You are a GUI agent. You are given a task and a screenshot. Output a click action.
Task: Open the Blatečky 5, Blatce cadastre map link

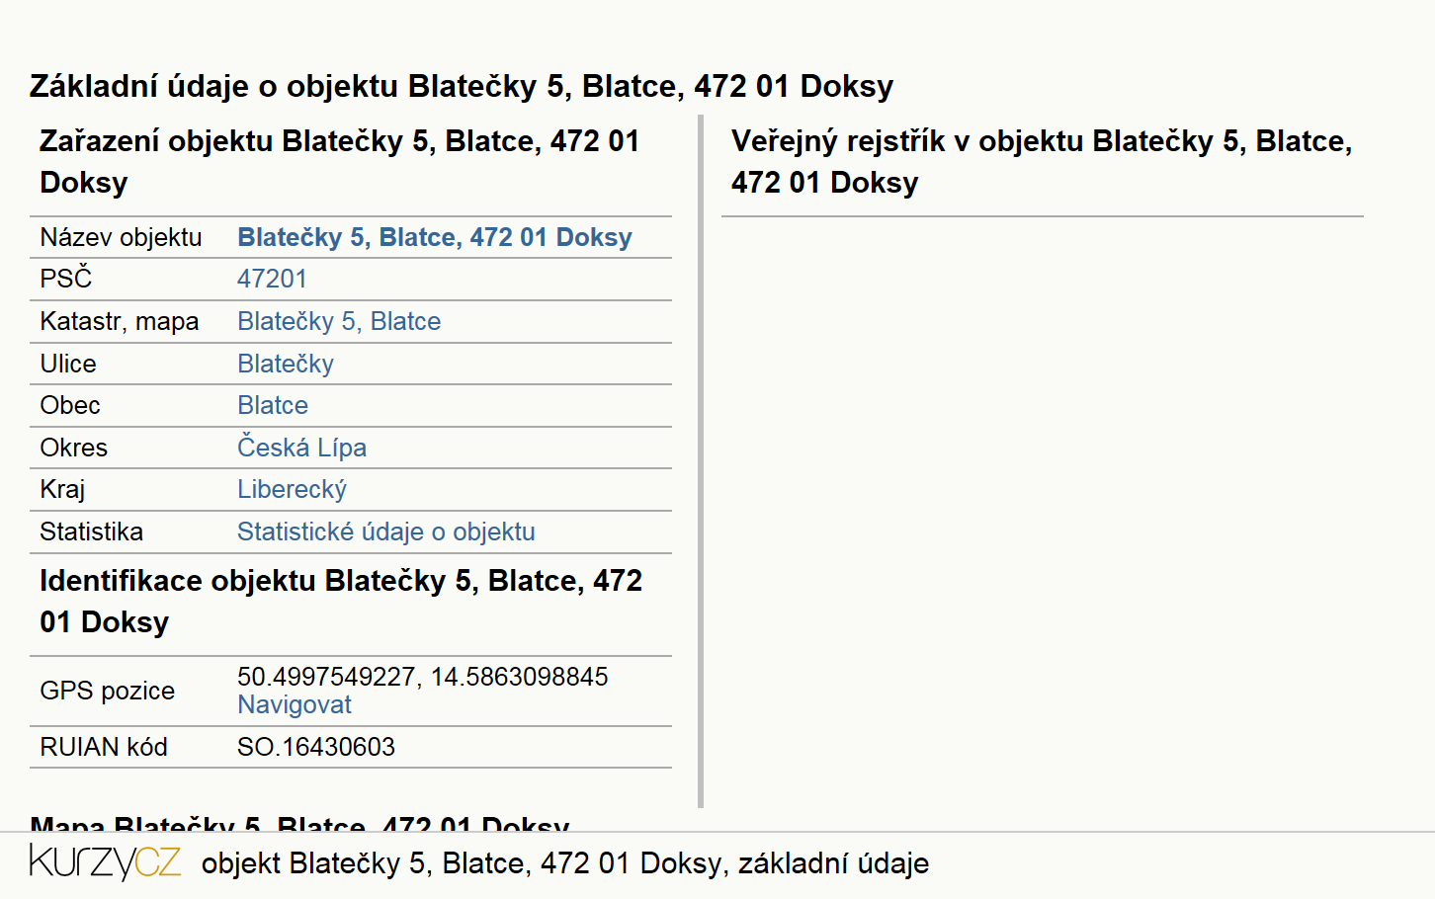tap(339, 321)
